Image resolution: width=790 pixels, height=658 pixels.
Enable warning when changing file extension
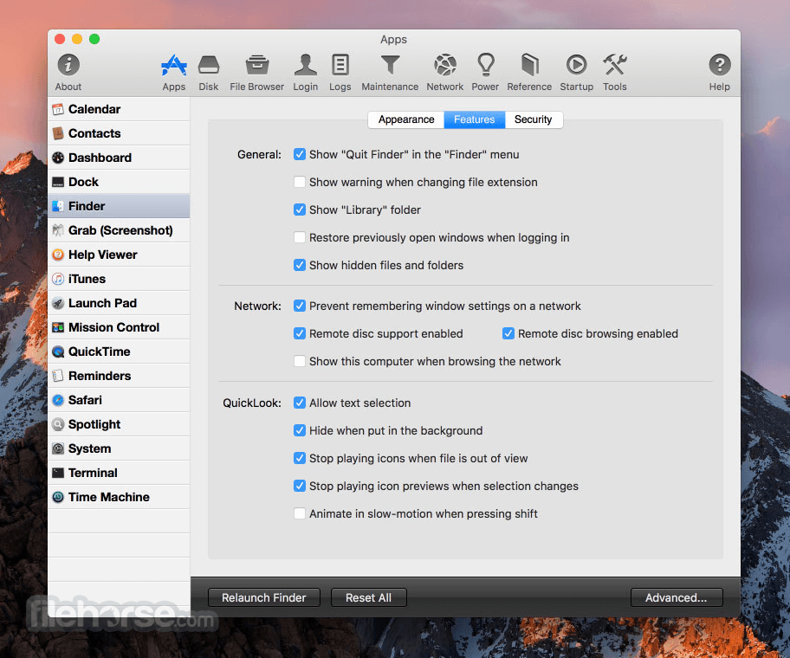pos(299,182)
